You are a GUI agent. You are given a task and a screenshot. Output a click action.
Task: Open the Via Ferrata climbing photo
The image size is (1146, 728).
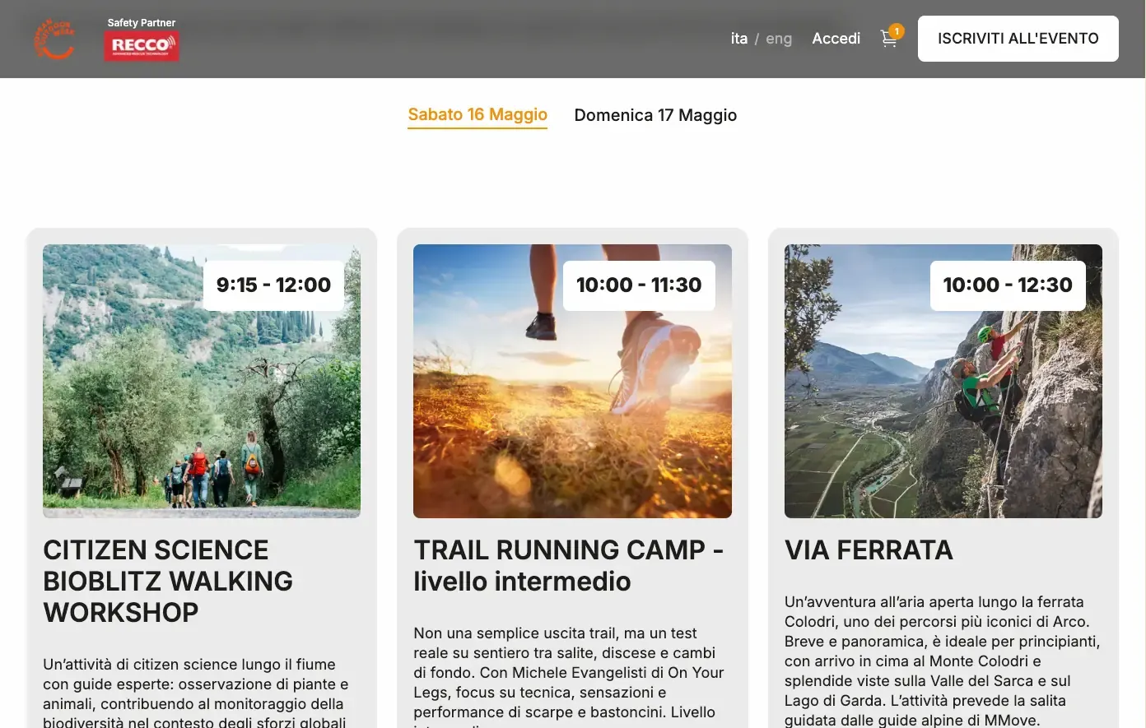point(943,381)
